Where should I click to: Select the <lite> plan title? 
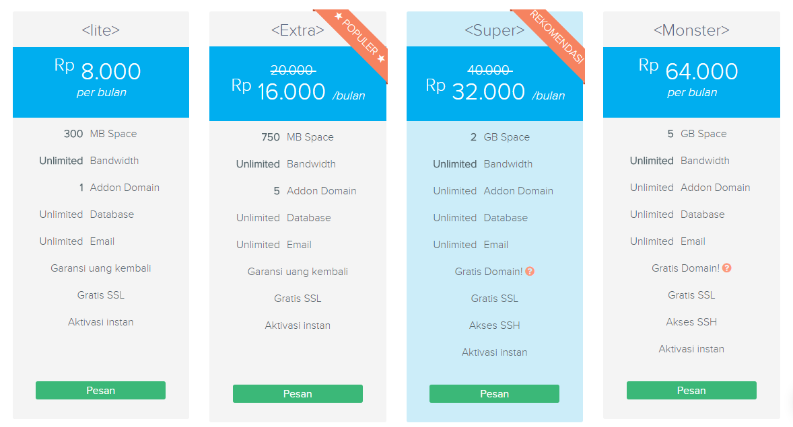click(101, 30)
